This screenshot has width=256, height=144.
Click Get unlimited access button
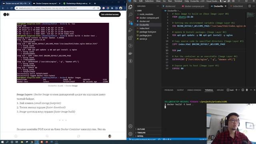point(110,14)
